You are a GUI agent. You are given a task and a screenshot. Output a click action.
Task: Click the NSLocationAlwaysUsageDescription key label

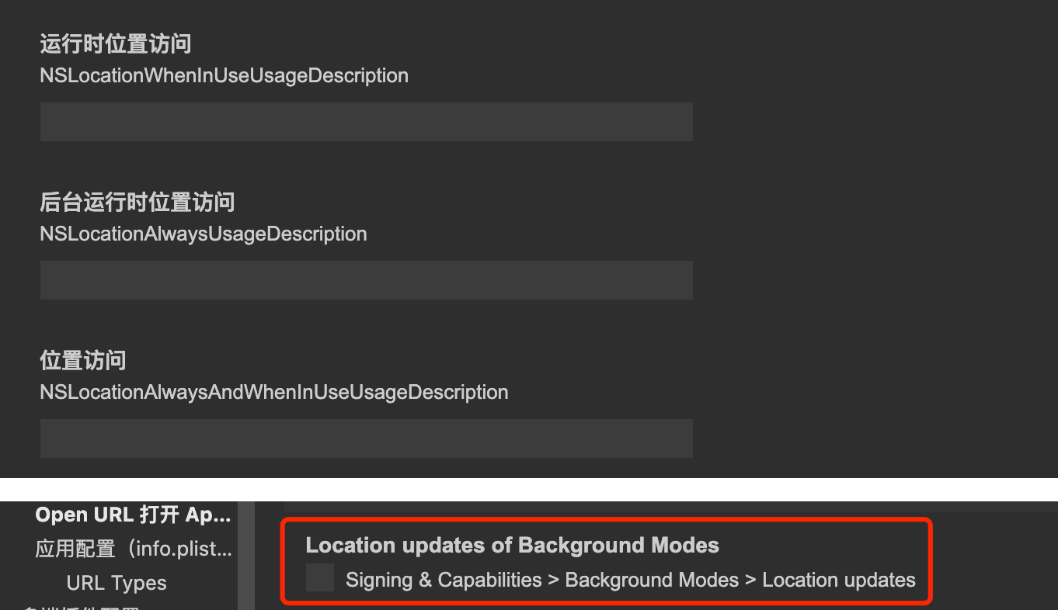point(203,234)
